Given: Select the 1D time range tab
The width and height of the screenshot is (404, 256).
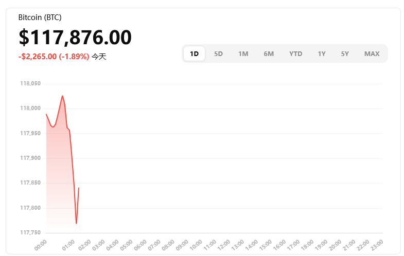Looking at the screenshot, I should (x=194, y=53).
